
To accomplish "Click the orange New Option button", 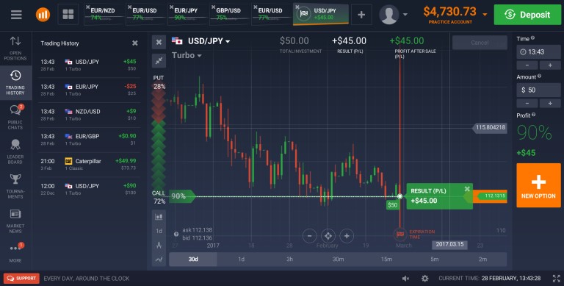I will click(x=538, y=185).
